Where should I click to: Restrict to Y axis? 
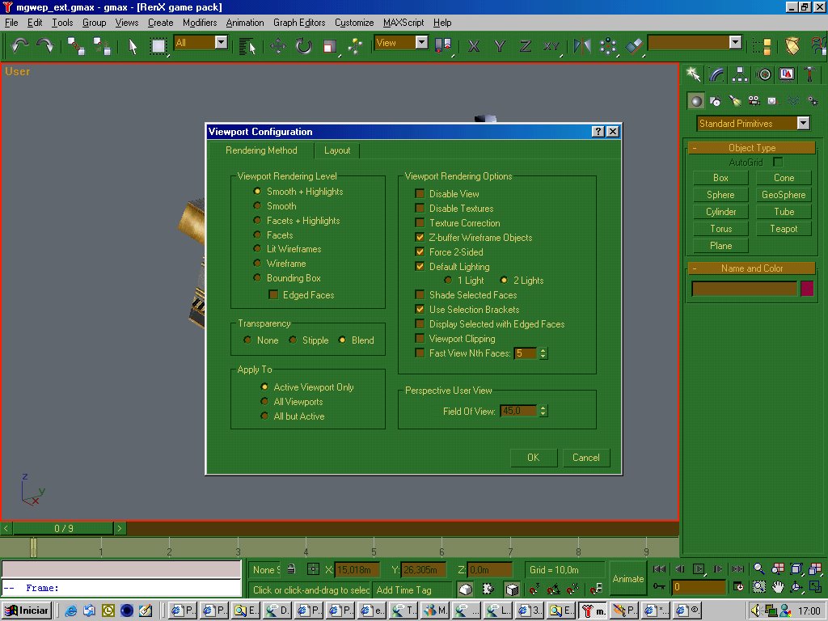coord(500,46)
